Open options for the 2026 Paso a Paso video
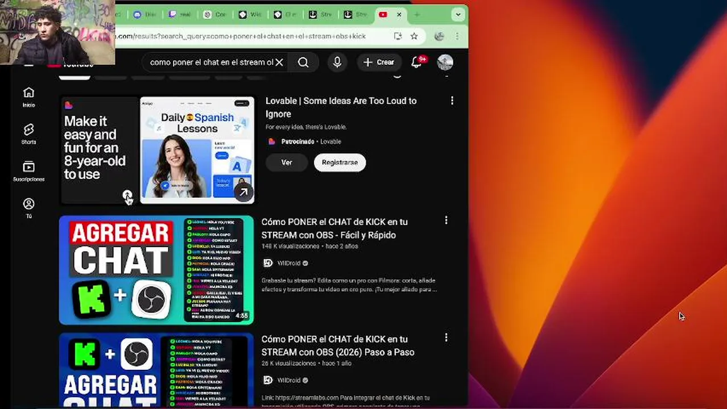727x409 pixels. click(446, 338)
